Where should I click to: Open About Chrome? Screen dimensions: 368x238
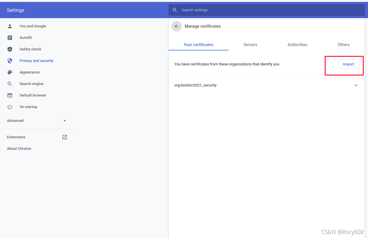(19, 148)
